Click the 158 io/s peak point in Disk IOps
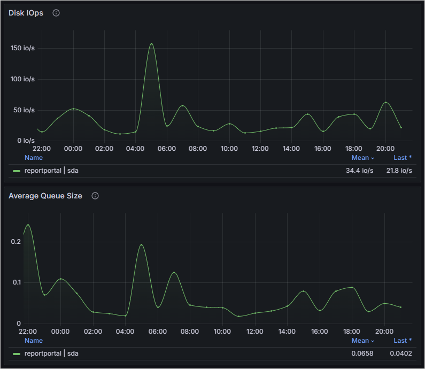425x369 pixels. [151, 43]
